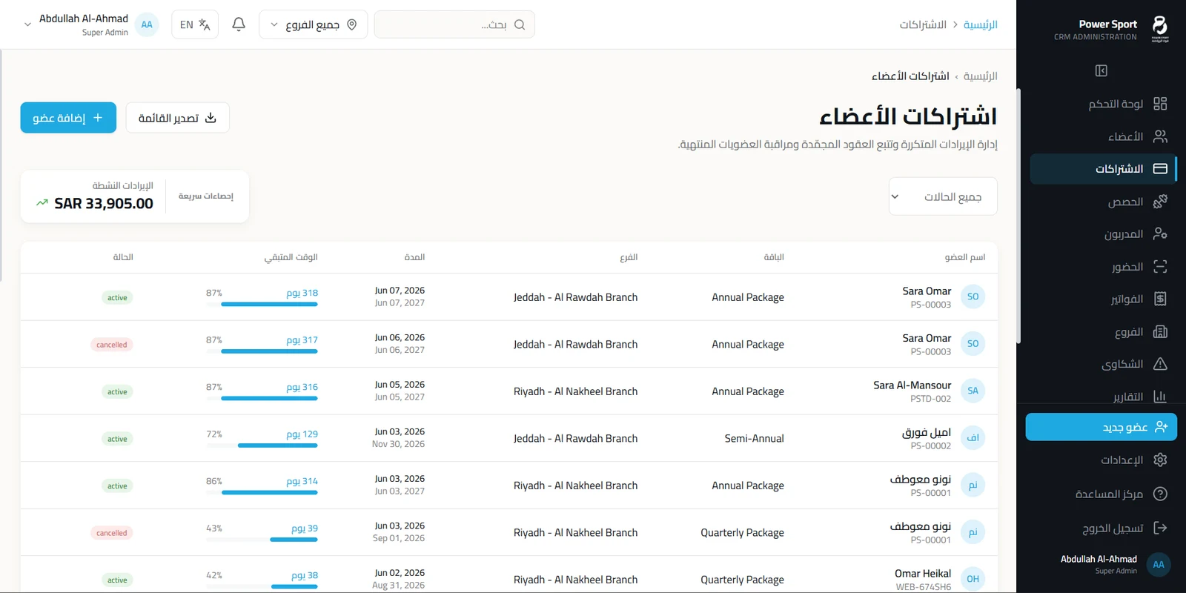Click the الحالة column header
The image size is (1186, 593).
pyautogui.click(x=123, y=257)
